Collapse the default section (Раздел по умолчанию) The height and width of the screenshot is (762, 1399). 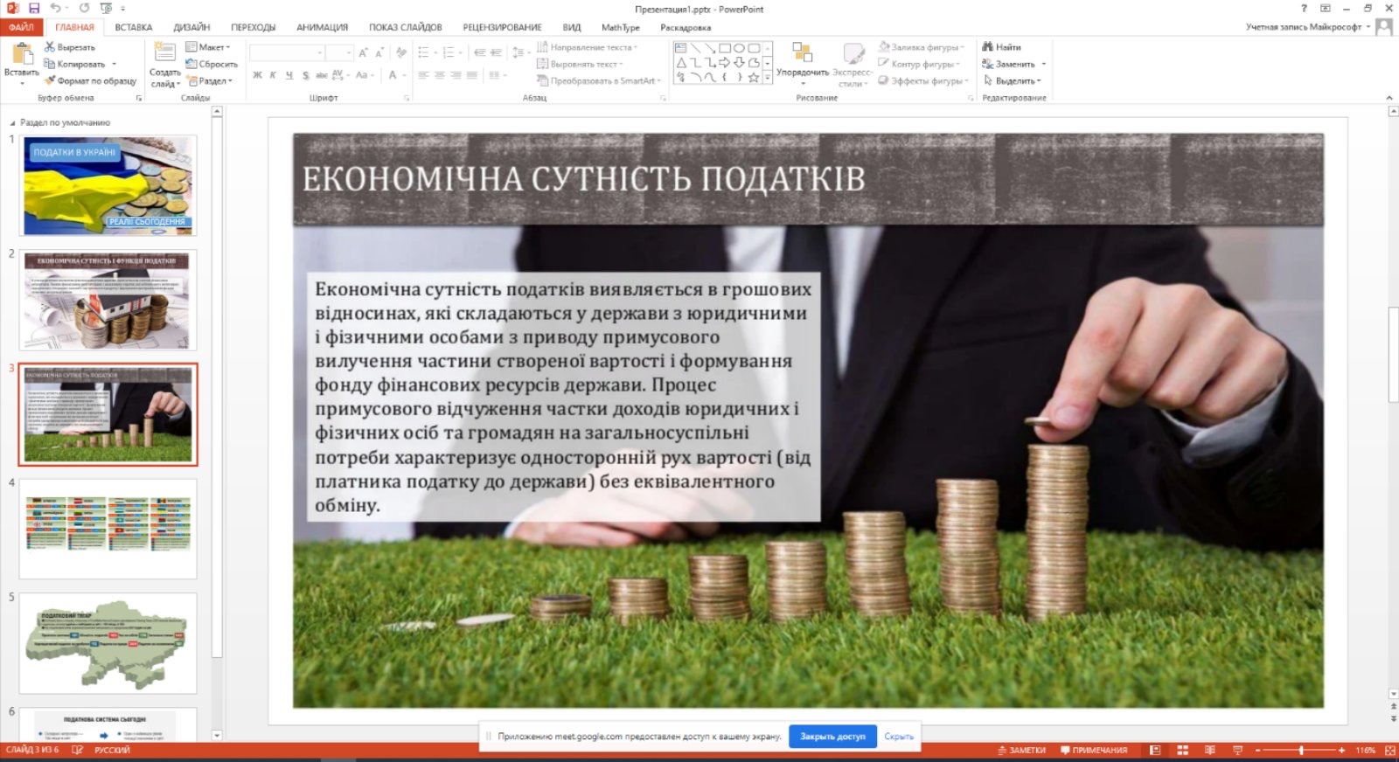[x=12, y=123]
